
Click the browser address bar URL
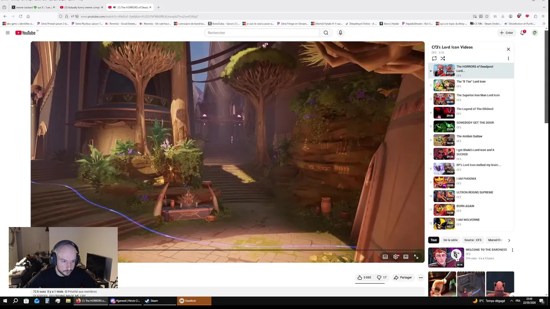[139, 16]
